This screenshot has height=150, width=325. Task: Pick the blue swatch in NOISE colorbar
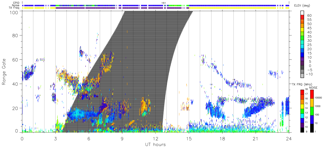coord(312,119)
